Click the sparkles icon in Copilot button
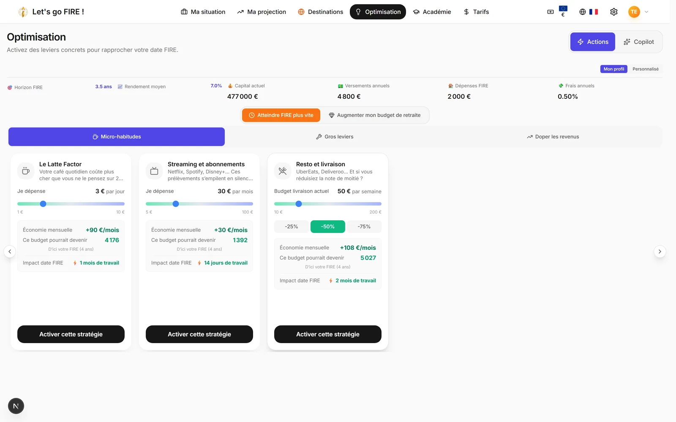 (x=627, y=42)
